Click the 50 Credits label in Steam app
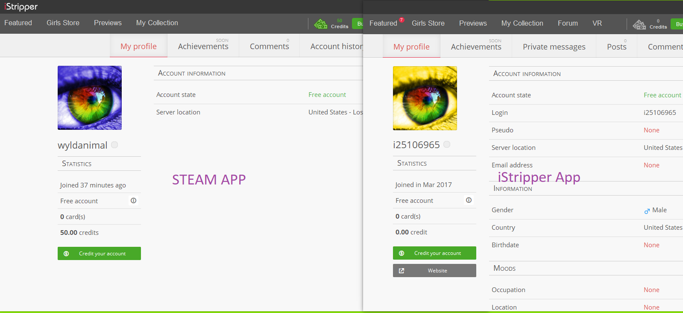The image size is (683, 313). pyautogui.click(x=340, y=24)
